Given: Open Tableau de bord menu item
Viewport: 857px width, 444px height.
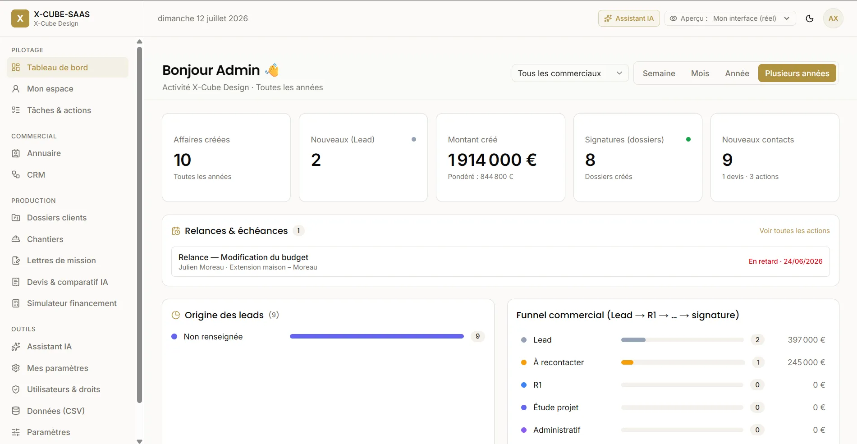Looking at the screenshot, I should click(x=68, y=67).
